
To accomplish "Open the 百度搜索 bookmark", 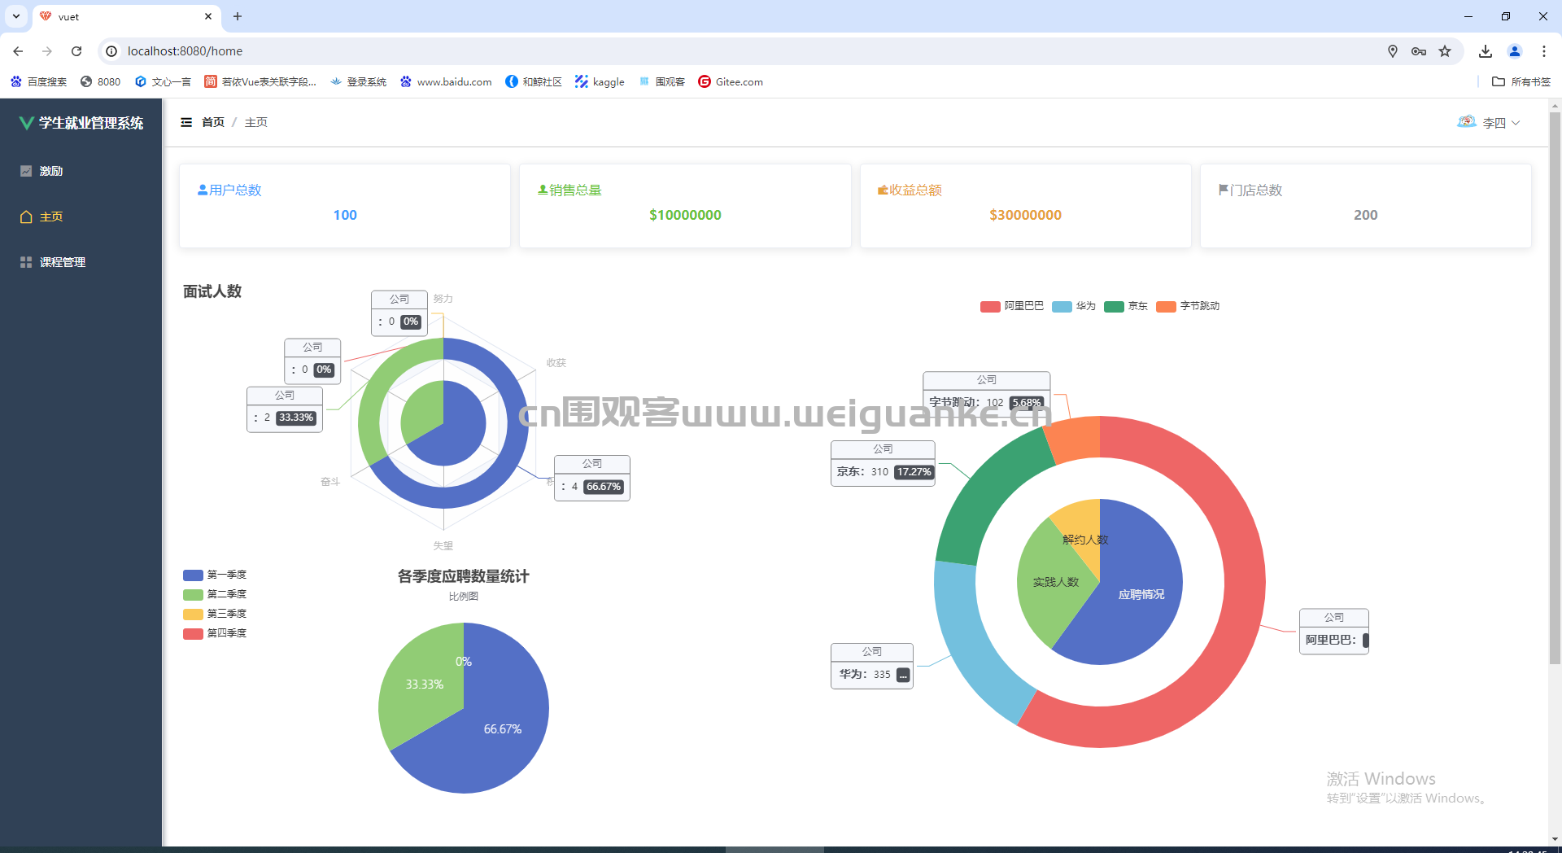I will tap(39, 81).
